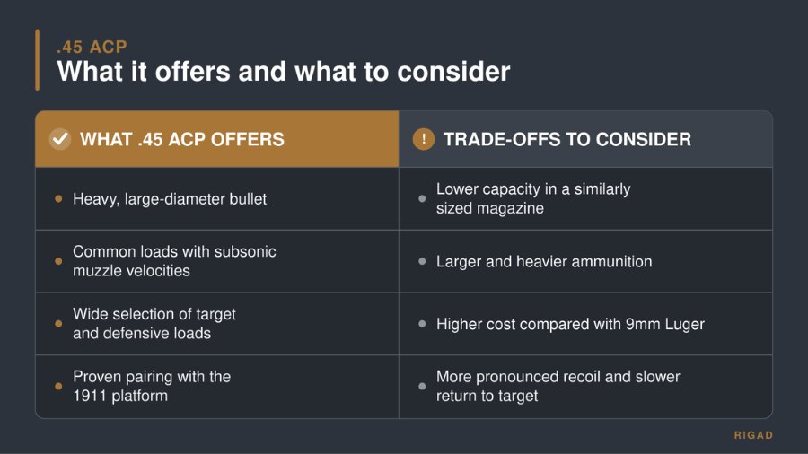Image resolution: width=808 pixels, height=454 pixels.
Task: Click the Heavy, large-diameter bullet text
Action: pyautogui.click(x=170, y=199)
